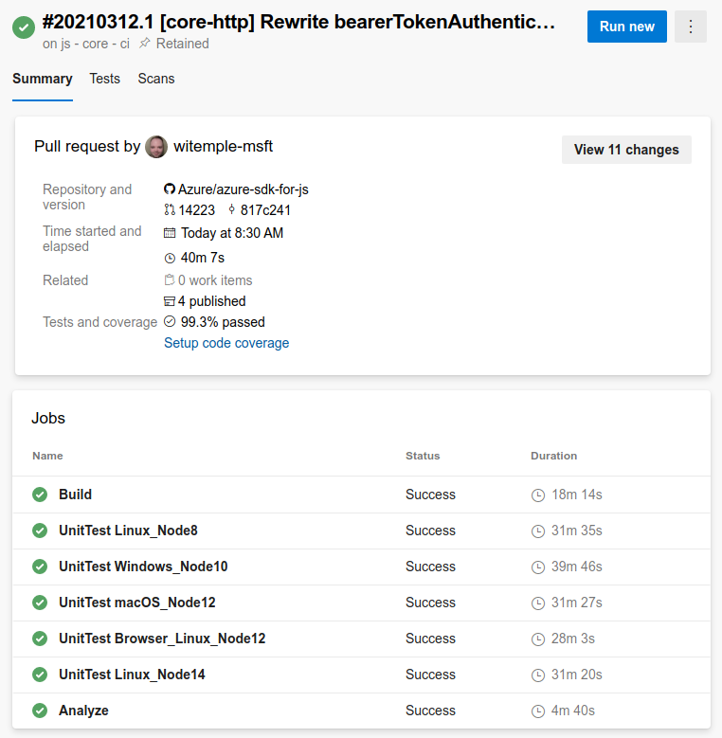Open the more actions vertical ellipsis menu

690,27
